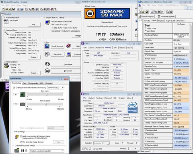The width and height of the screenshot is (193, 154).
Task: Click the delete profile trash icon
Action: click(26, 151)
